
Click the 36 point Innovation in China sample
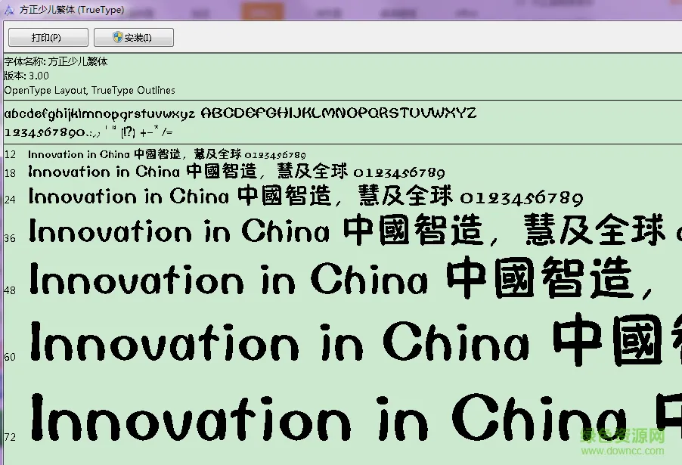coord(355,230)
